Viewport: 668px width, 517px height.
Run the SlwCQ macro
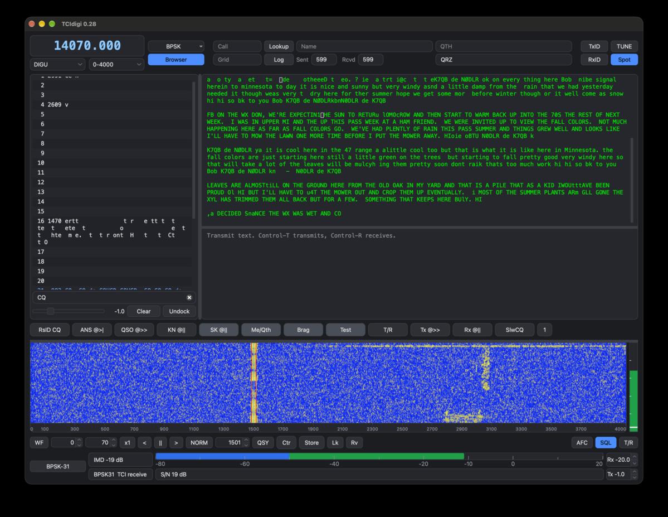point(514,330)
